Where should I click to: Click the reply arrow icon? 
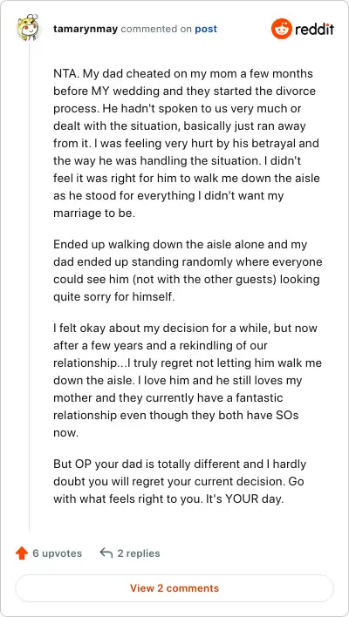[x=106, y=553]
